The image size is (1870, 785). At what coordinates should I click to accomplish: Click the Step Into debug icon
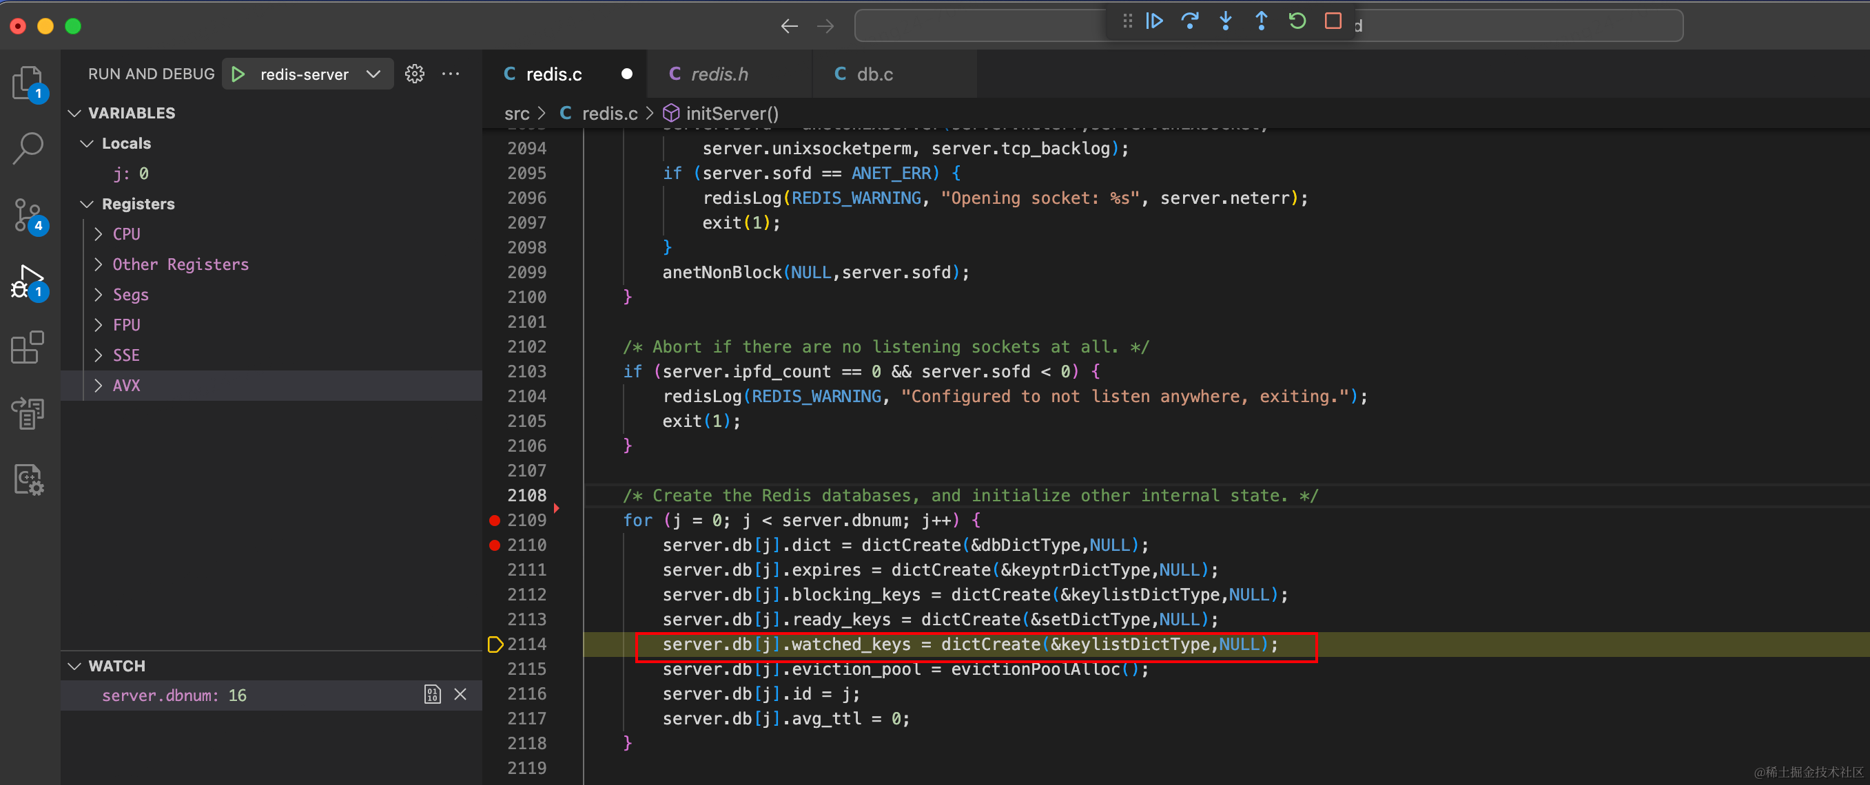[1225, 20]
